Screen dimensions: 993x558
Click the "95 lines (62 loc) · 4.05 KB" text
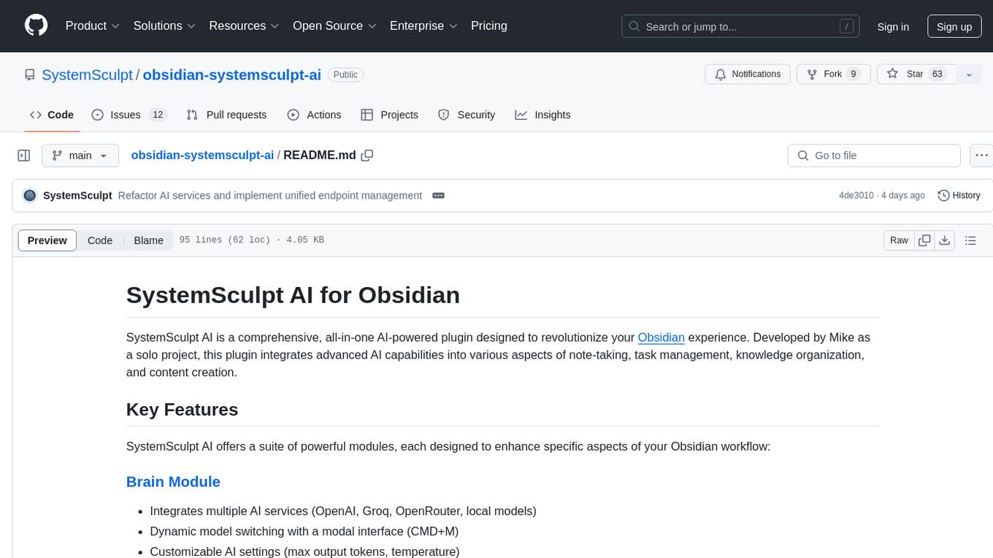[x=251, y=240]
